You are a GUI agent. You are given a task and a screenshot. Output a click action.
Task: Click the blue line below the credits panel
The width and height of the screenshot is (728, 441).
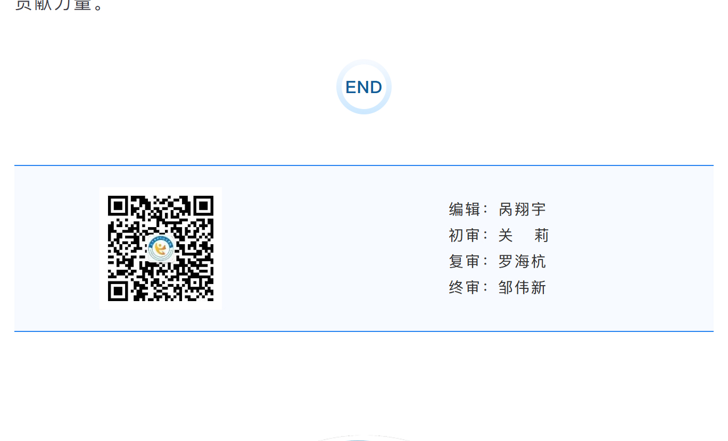click(x=364, y=331)
